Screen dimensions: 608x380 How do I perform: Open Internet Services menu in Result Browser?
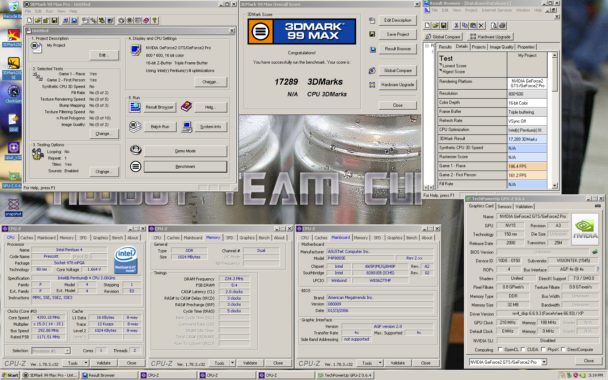coord(497,10)
